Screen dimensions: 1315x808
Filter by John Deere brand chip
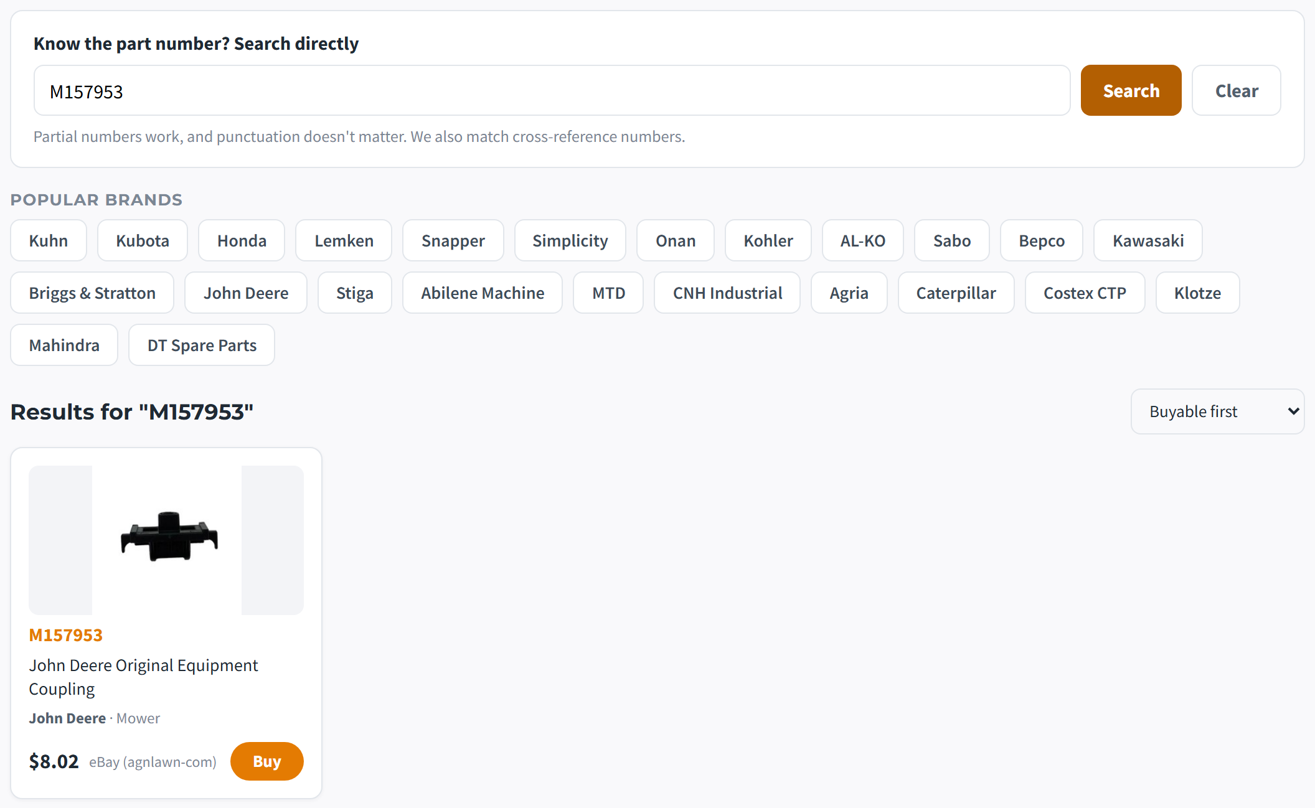point(246,293)
